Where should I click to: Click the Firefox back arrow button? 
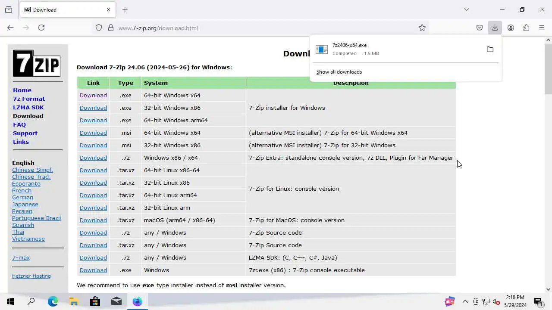coord(10,28)
